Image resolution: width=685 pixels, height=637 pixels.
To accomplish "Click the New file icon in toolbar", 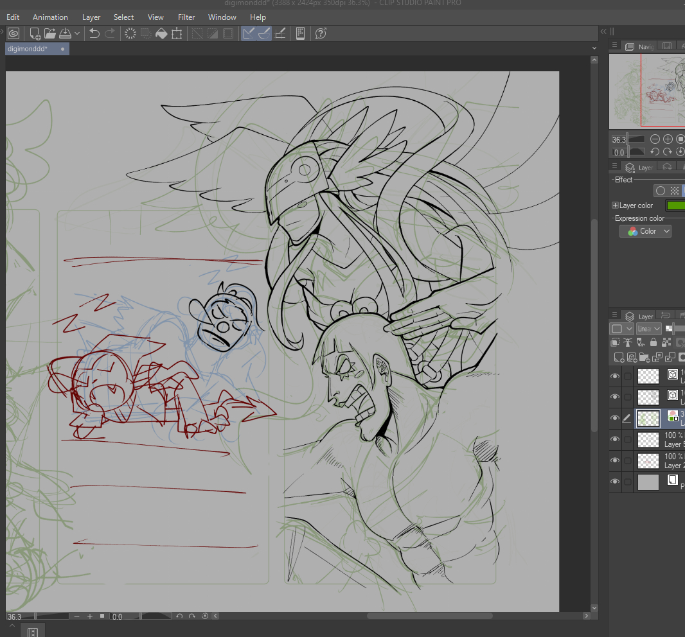I will pyautogui.click(x=35, y=33).
